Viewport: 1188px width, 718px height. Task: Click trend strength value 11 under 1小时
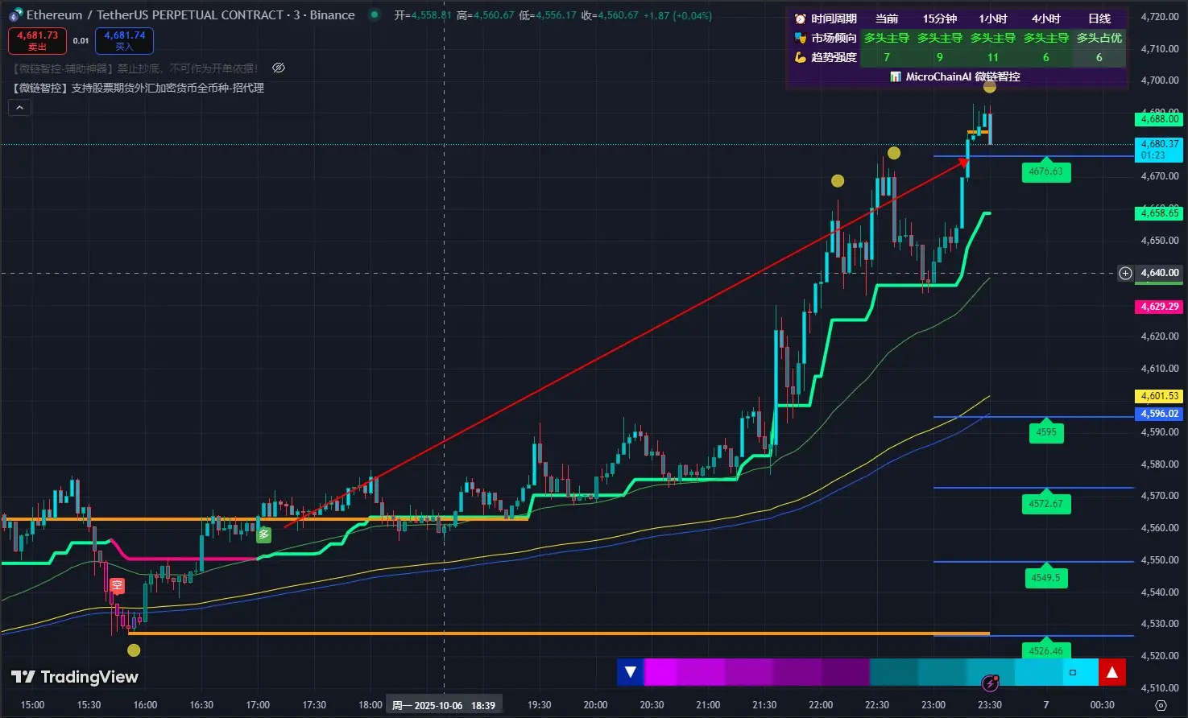(x=993, y=57)
